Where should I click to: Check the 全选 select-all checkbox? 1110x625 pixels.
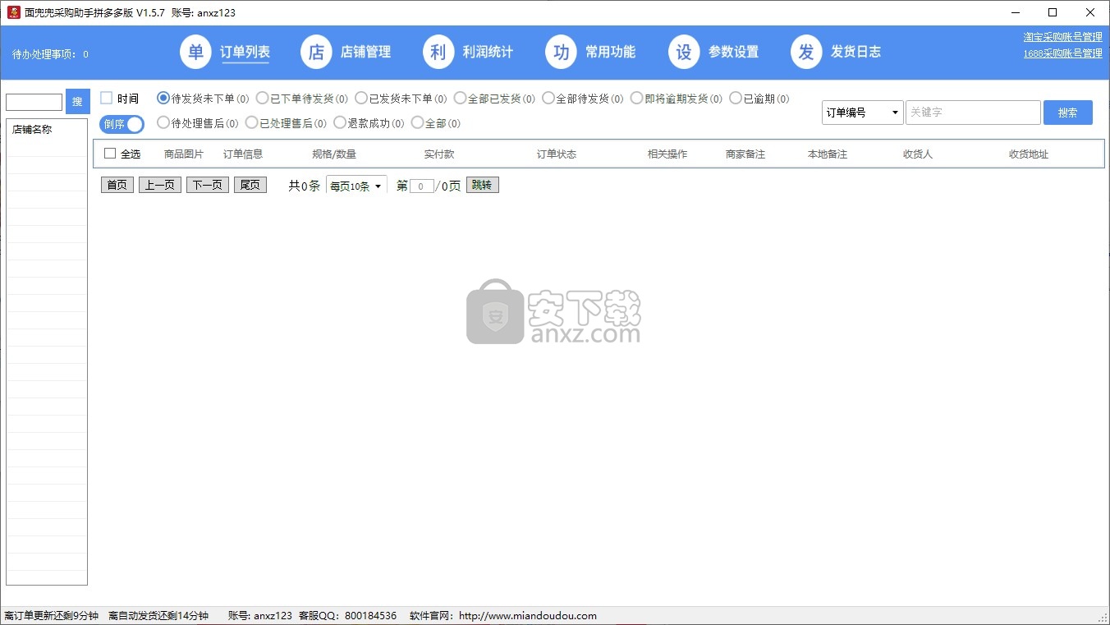tap(110, 154)
